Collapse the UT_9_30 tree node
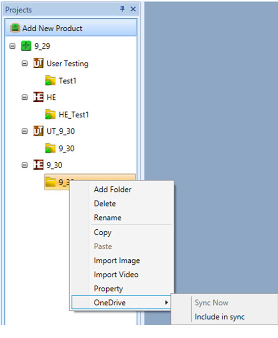Image resolution: width=278 pixels, height=338 pixels. [x=25, y=131]
